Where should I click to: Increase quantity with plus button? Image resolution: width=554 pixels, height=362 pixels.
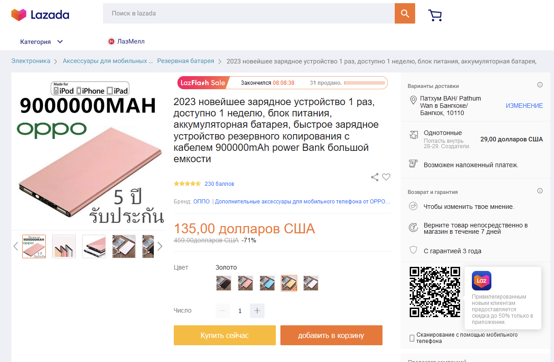[x=257, y=311]
